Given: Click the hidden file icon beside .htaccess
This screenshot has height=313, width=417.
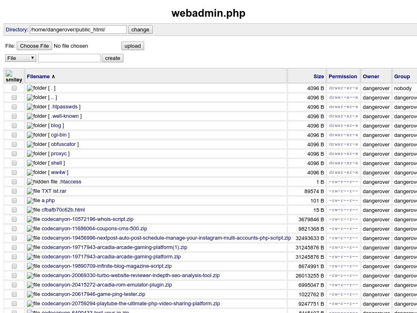Looking at the screenshot, I should [x=30, y=182].
